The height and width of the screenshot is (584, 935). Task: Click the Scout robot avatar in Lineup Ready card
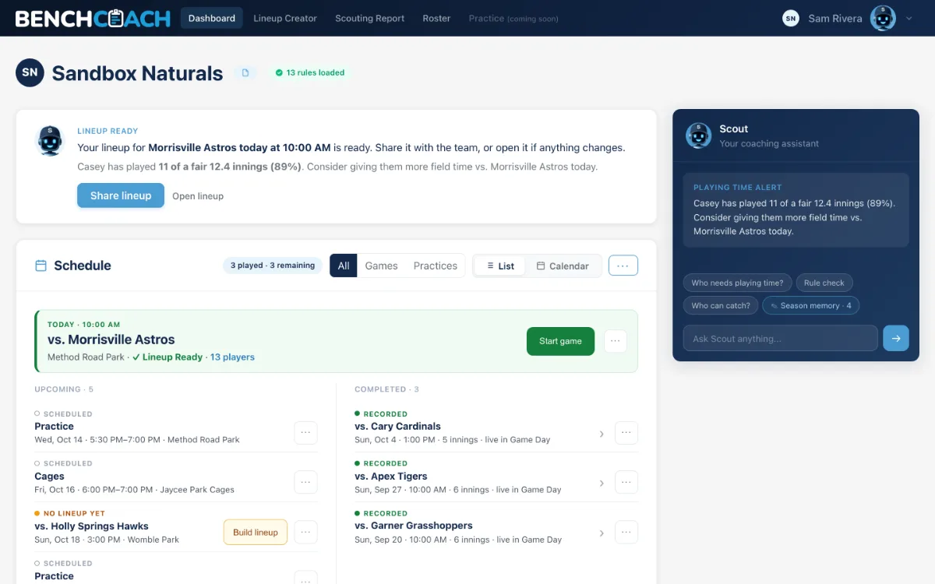coord(50,142)
